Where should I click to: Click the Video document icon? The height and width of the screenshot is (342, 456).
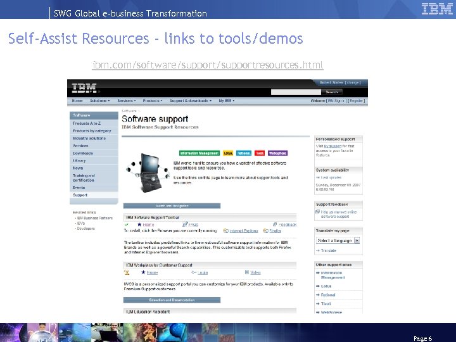[247, 272]
